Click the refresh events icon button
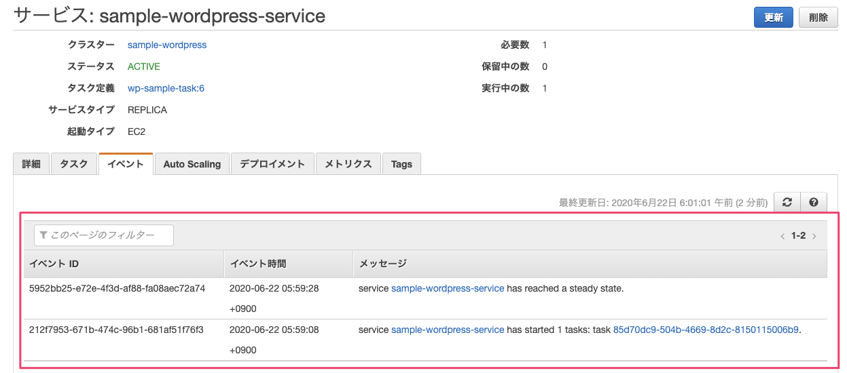847x373 pixels. (787, 202)
